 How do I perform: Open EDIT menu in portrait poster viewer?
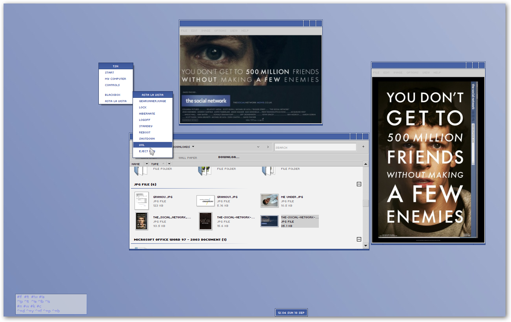387,72
